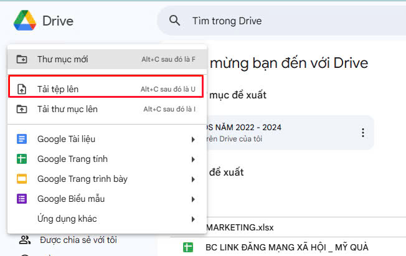The height and width of the screenshot is (256, 406).
Task: Click the Google Forms purple icon
Action: (22, 199)
